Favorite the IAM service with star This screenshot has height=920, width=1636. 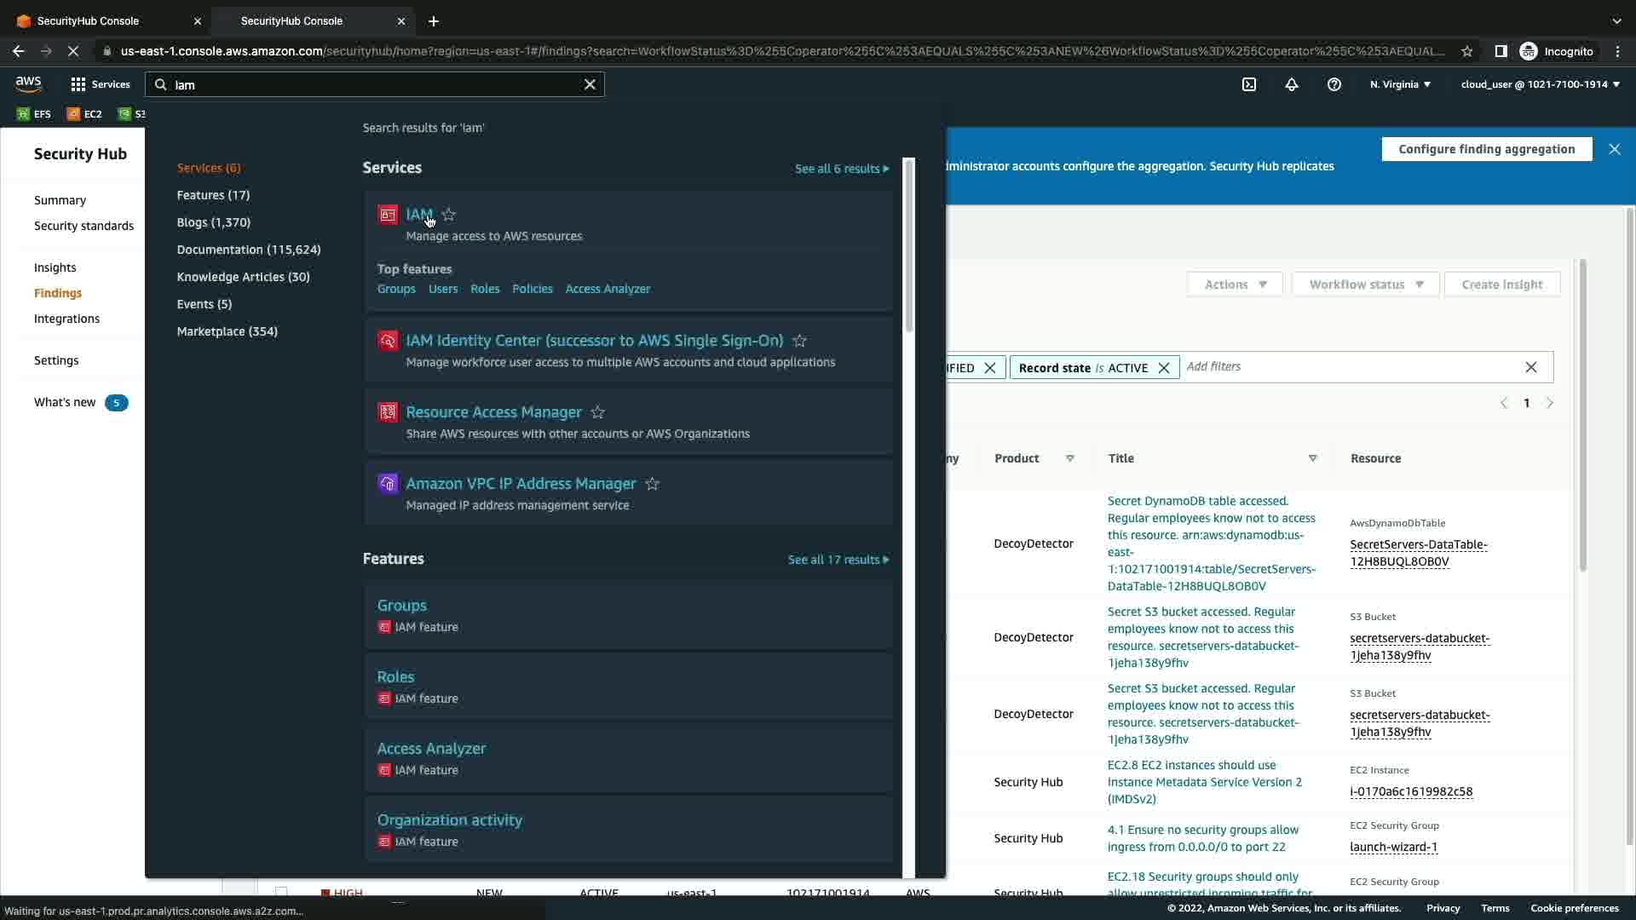coord(449,215)
